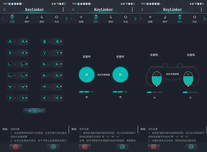This screenshot has width=207, height=152.
Task: Go back in the left KeyLinker screen
Action: 4,10
